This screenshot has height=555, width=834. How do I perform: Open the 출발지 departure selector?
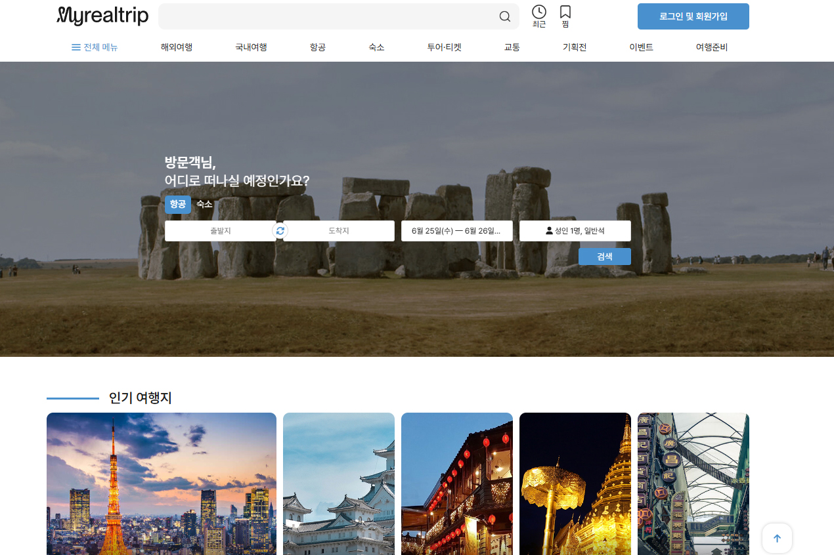point(219,231)
